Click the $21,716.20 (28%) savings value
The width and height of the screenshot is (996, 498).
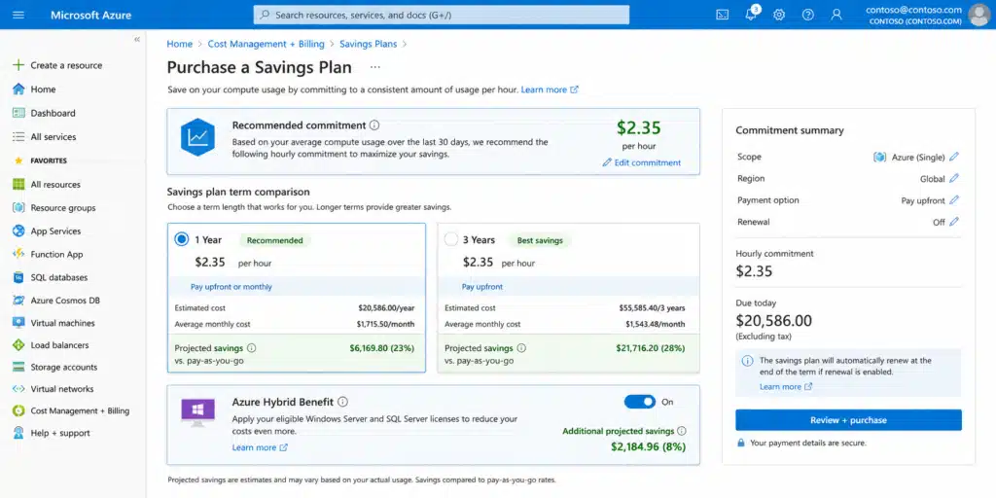coord(651,348)
